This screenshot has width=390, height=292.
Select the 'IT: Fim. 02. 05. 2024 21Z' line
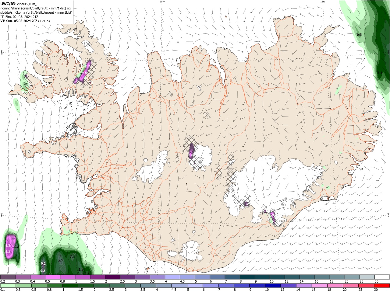coord(19,17)
